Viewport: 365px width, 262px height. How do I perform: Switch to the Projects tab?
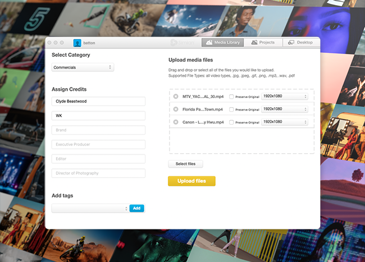263,42
